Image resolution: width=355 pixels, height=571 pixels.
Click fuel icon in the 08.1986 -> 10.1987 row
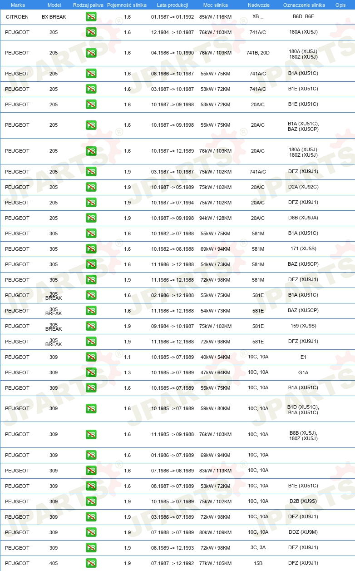91,74
